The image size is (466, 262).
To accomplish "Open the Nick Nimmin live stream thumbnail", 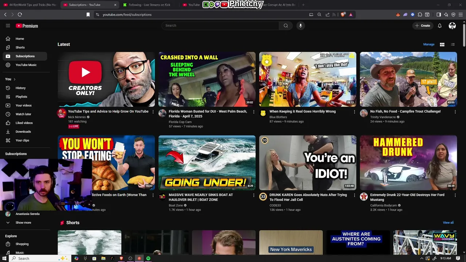I will [106, 79].
